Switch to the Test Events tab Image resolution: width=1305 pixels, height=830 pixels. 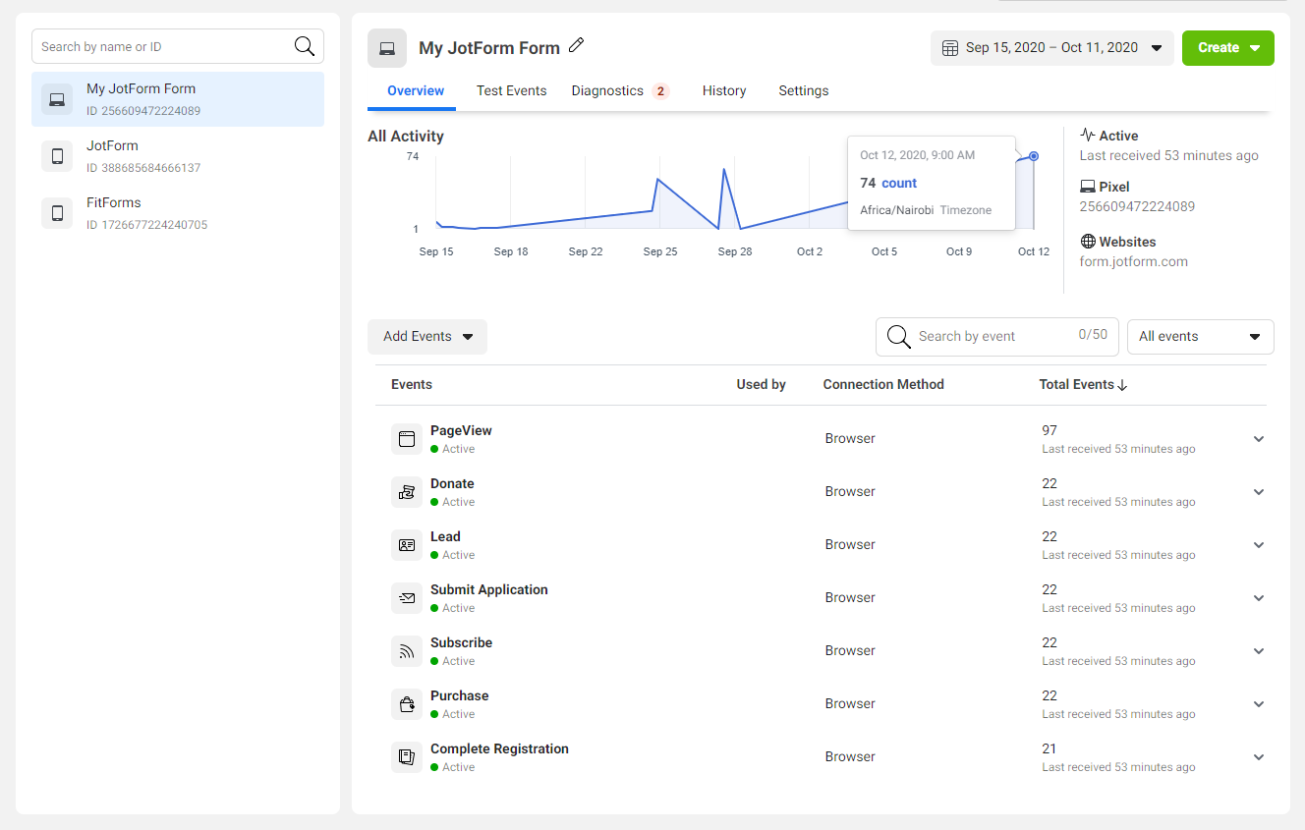click(x=511, y=90)
